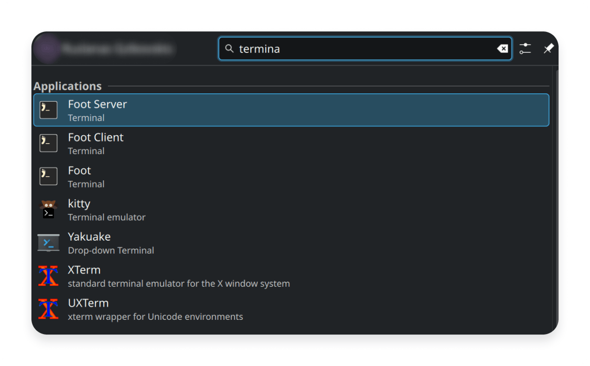Viewport: 590px width, 366px height.
Task: Click the Yakuake drop-down terminal icon
Action: coord(49,243)
